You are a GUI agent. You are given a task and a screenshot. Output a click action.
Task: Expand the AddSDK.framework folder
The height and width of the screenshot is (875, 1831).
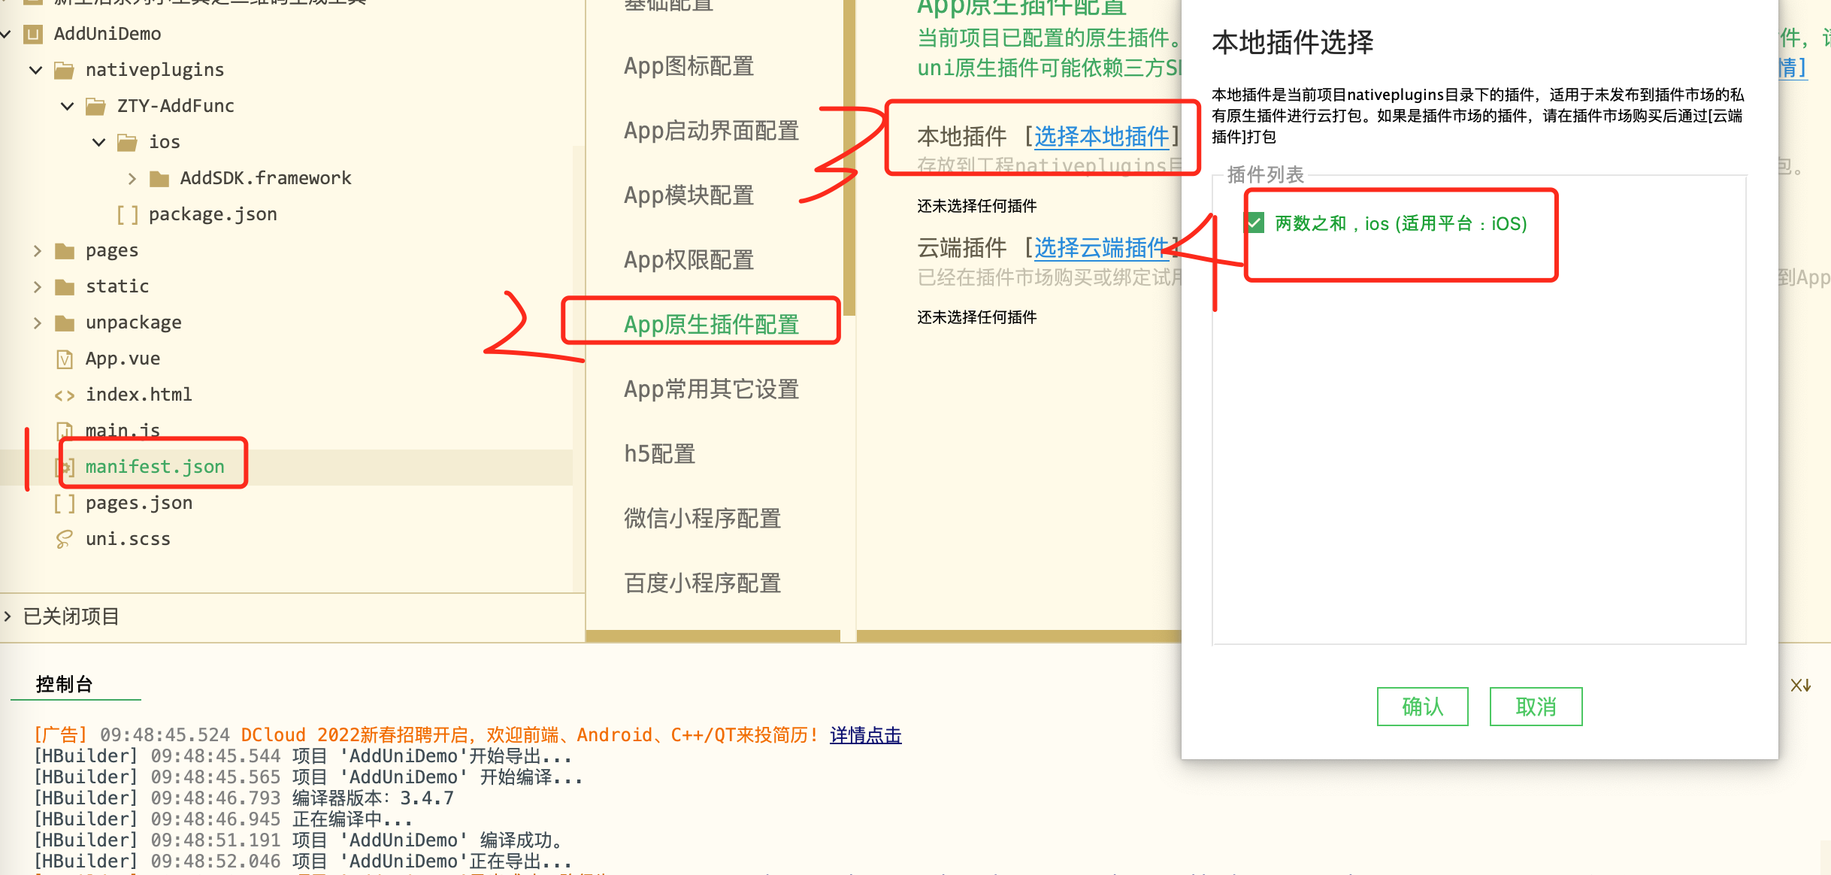coord(132,178)
